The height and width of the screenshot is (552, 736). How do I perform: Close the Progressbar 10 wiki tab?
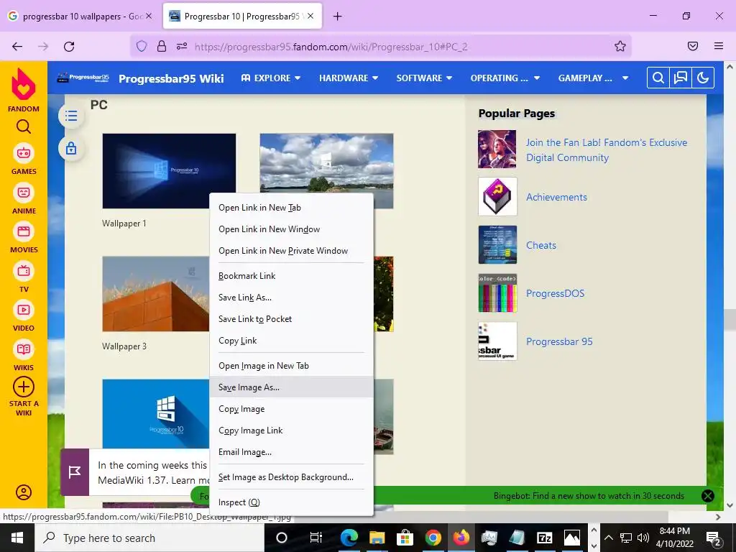310,16
